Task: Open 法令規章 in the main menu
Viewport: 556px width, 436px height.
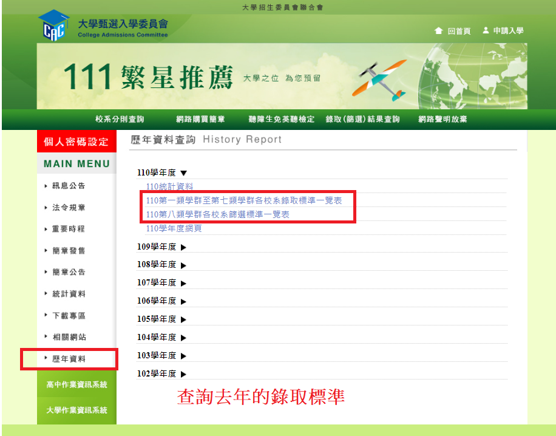Action: coord(69,208)
